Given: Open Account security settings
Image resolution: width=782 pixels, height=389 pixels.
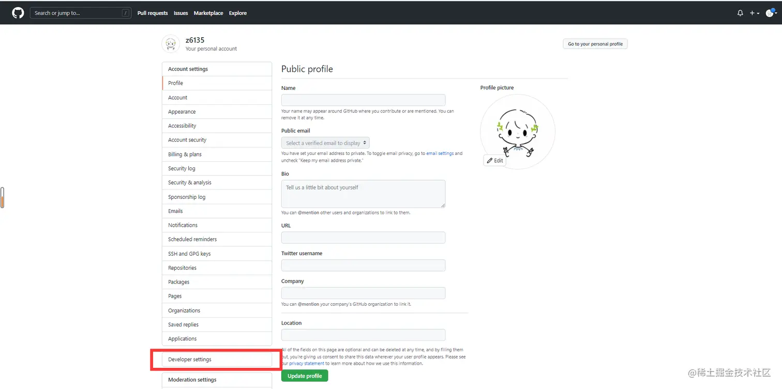Looking at the screenshot, I should [217, 140].
